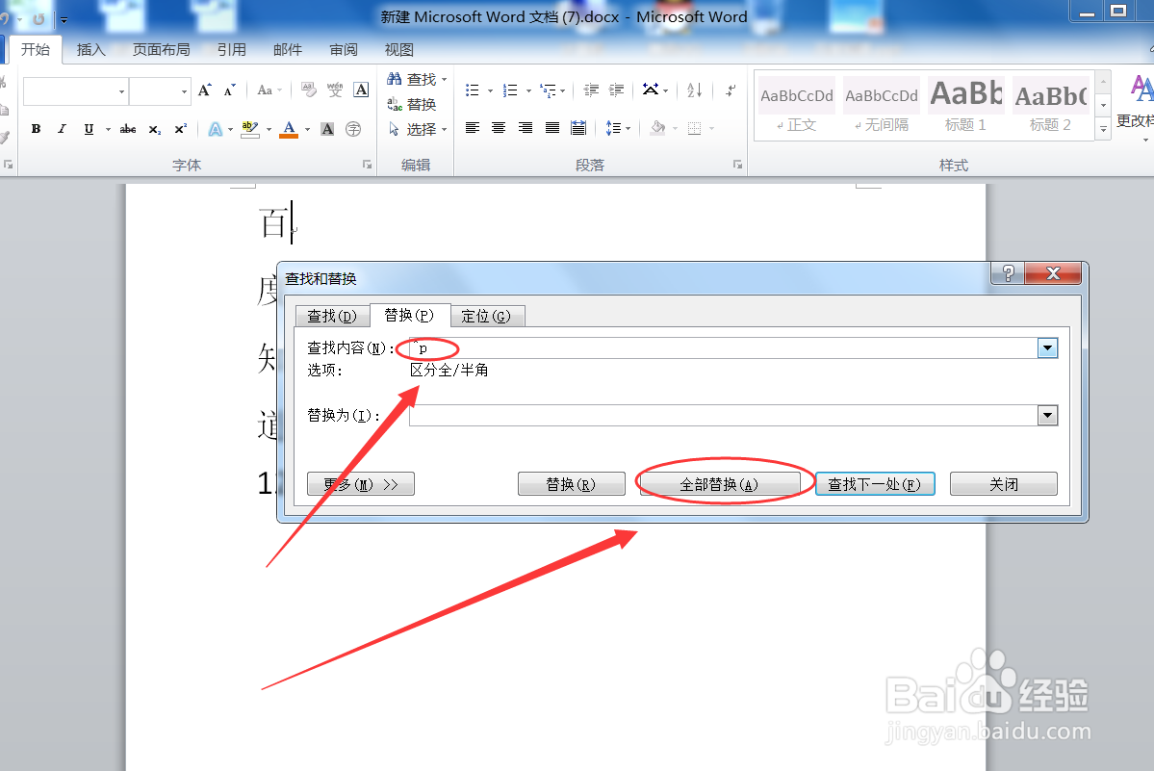Screen dimensions: 1154x771
Task: Center align text
Action: [499, 128]
